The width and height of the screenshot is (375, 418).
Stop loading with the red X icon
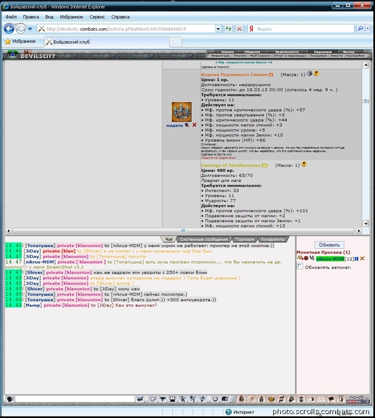(x=239, y=29)
